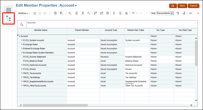Click the orange Refresh button
The image size is (203, 110).
click(173, 6)
